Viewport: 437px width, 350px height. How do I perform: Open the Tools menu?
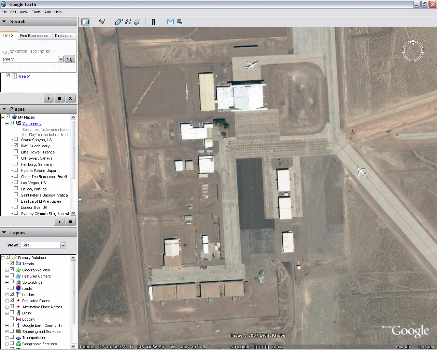36,12
